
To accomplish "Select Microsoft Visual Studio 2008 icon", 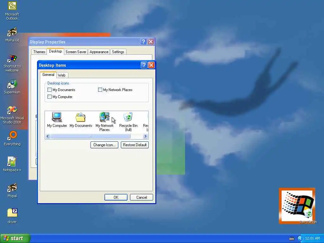I will tap(12, 115).
